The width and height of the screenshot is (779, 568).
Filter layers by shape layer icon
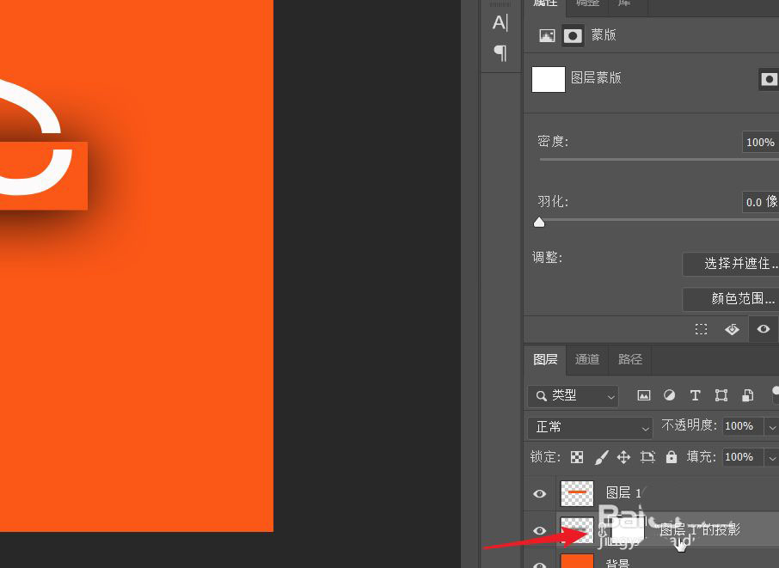721,395
